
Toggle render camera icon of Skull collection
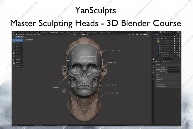tap(179, 38)
